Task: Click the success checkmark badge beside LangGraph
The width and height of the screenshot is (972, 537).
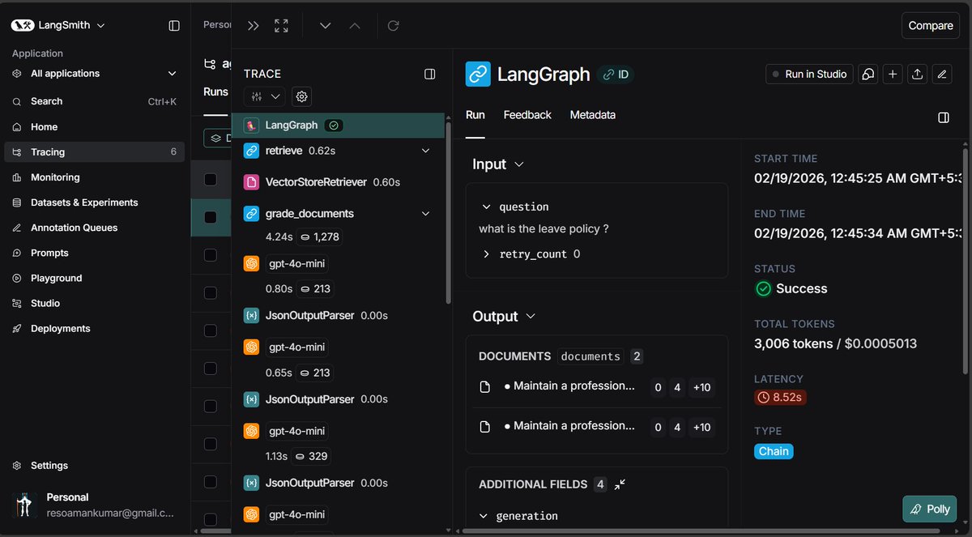Action: (334, 126)
